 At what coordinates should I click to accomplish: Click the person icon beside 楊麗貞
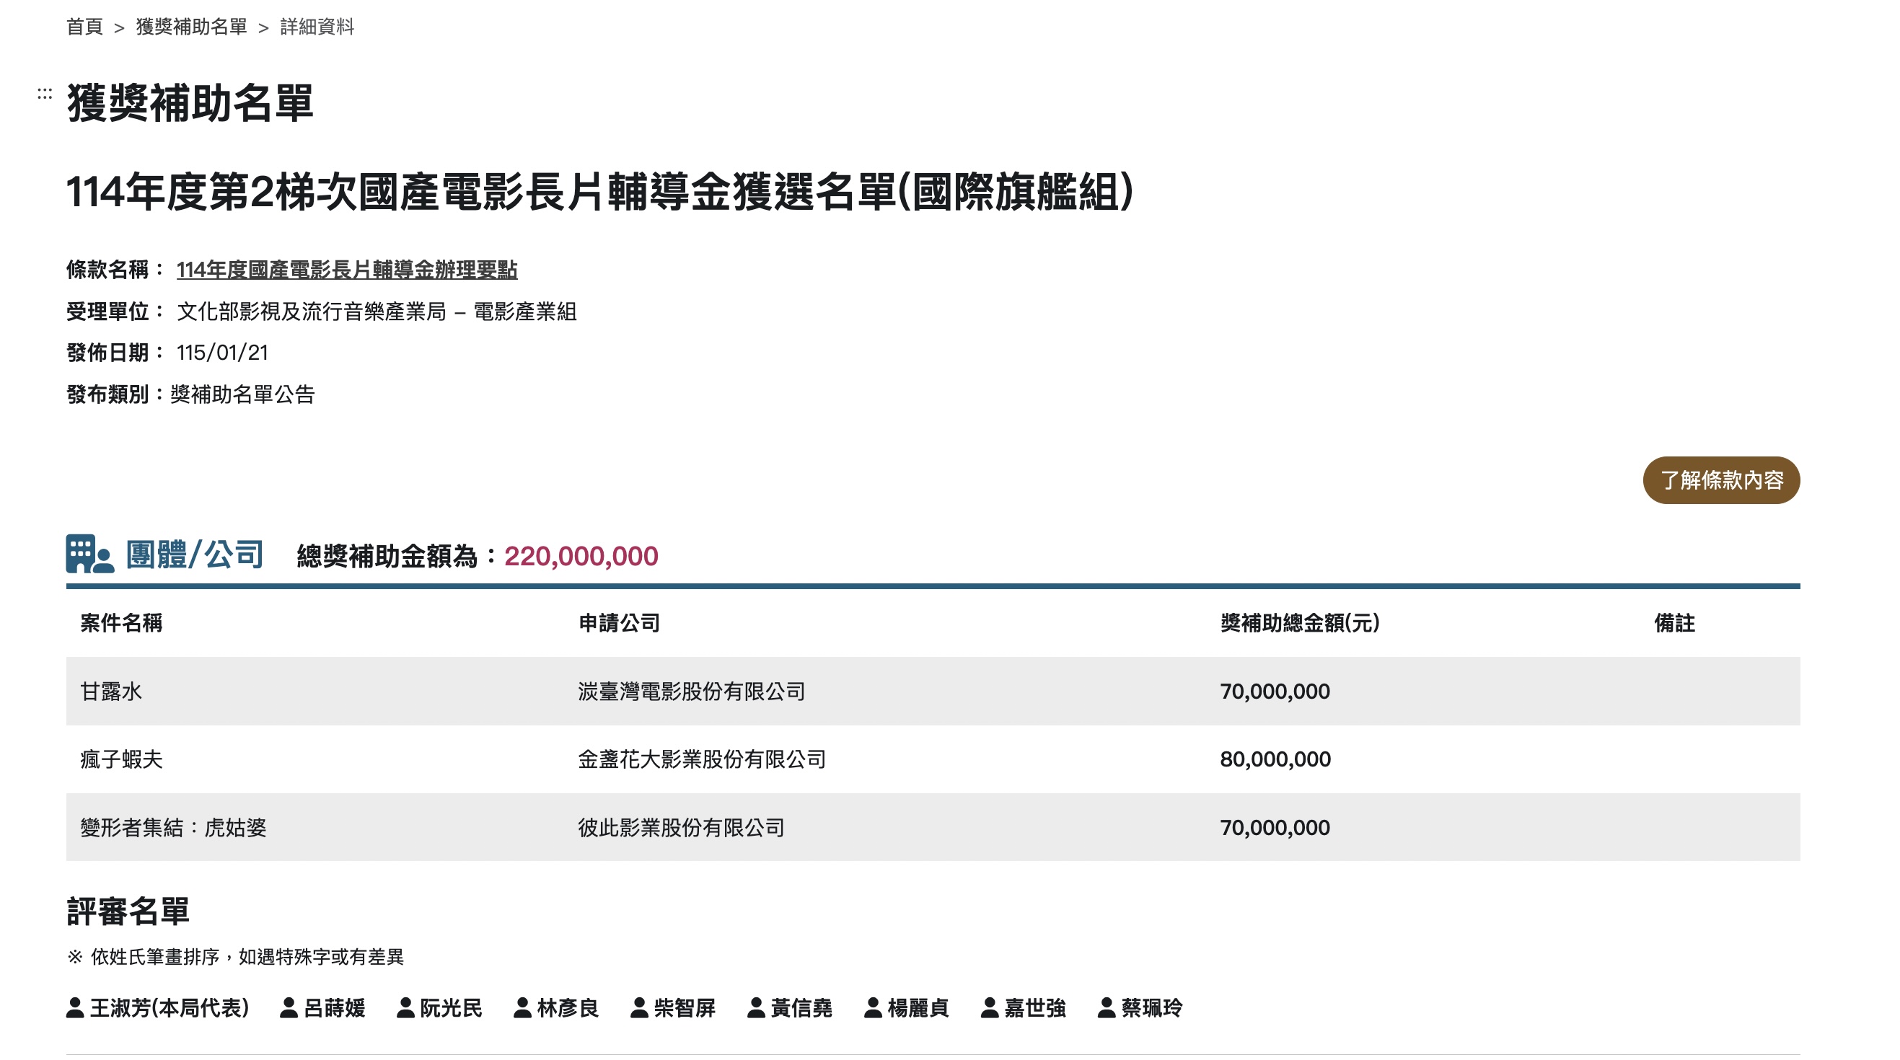874,1007
